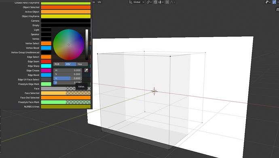Click the transform orientation axes icon

[x=131, y=2]
